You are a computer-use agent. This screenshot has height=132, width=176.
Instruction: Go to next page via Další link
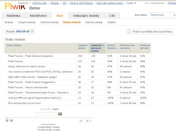tap(56, 109)
